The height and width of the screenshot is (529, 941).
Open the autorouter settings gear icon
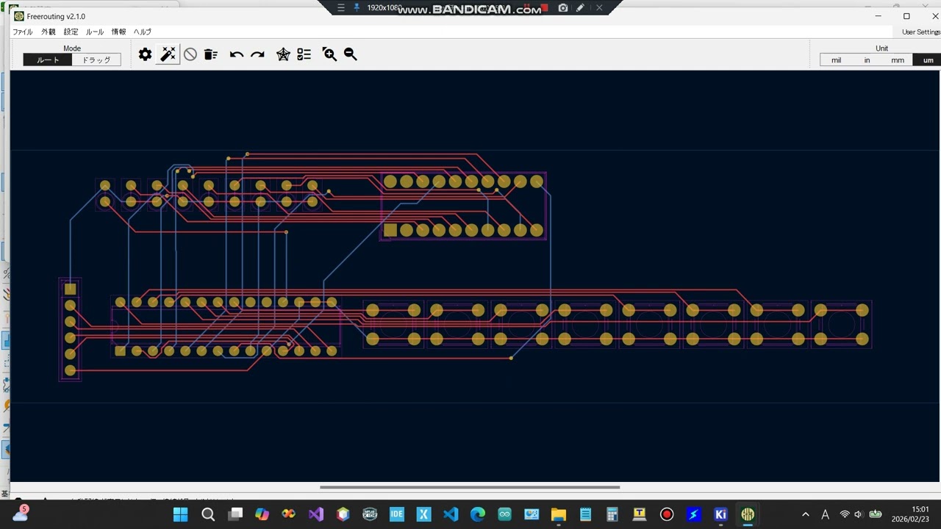(x=146, y=54)
